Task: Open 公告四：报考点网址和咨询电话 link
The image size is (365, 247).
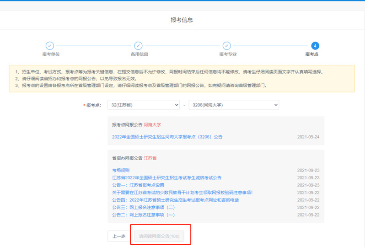Action: pos(175,200)
